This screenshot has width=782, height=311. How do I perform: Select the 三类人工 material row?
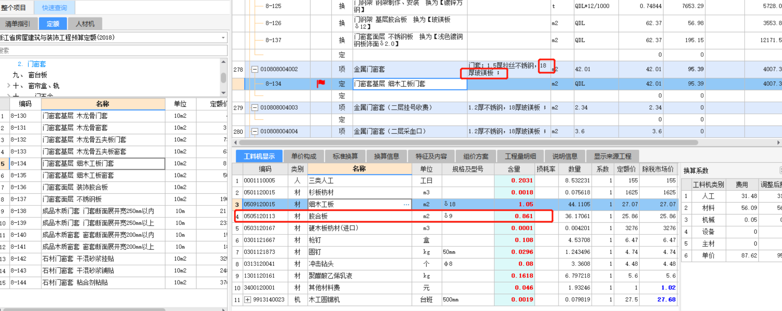click(455, 181)
